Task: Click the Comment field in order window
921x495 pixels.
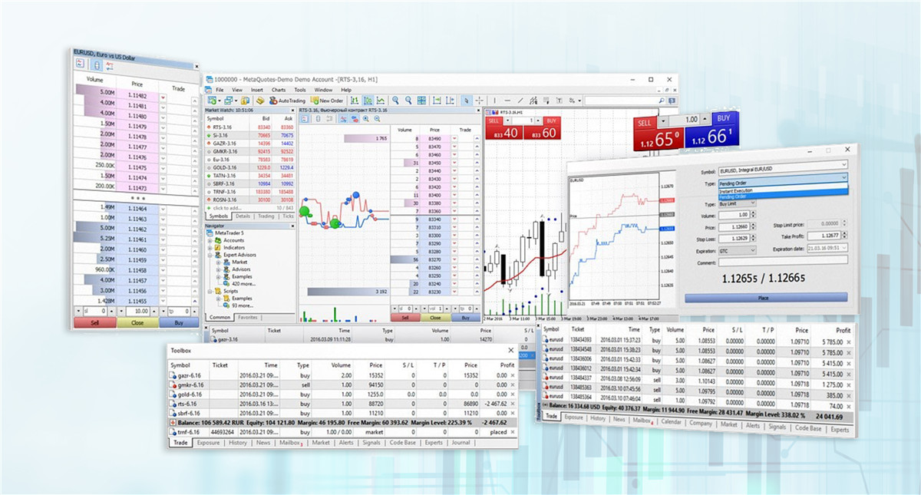Action: coord(783,260)
